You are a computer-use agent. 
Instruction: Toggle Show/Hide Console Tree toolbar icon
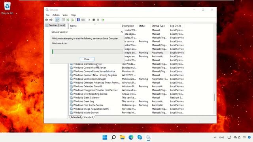coord(57,20)
